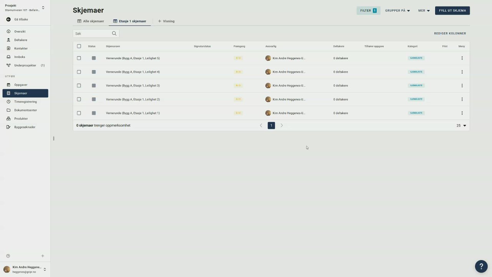Click the progress badge for Leilighet 1
This screenshot has height=277, width=492.
238,113
